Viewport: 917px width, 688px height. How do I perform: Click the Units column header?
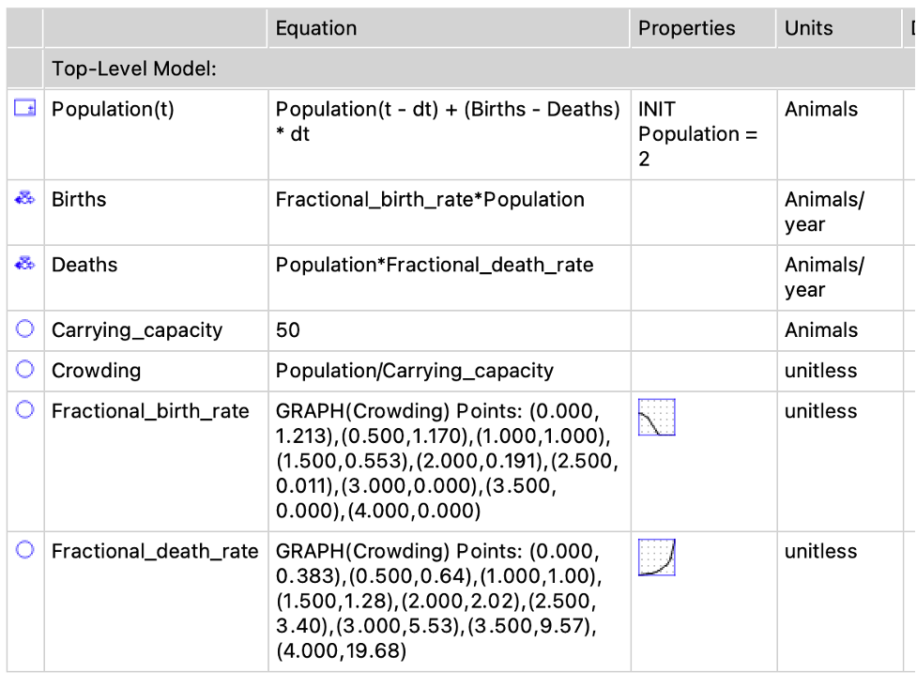tap(839, 28)
